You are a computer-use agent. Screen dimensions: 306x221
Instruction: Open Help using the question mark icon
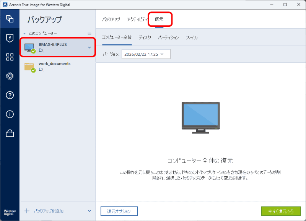tap(10, 95)
